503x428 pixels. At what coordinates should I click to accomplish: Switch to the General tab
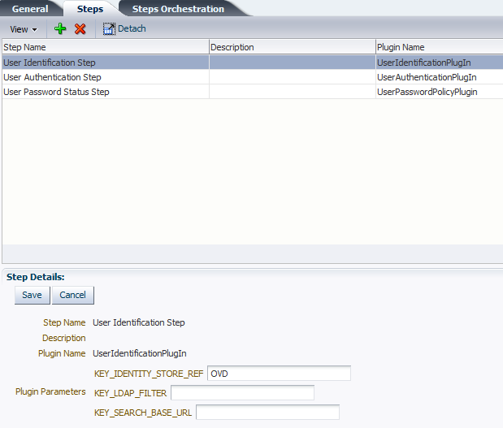tap(30, 9)
